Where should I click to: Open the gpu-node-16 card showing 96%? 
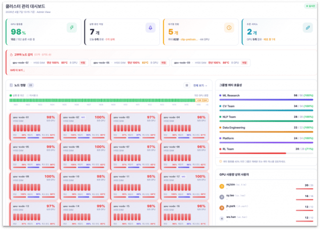(x=184, y=214)
